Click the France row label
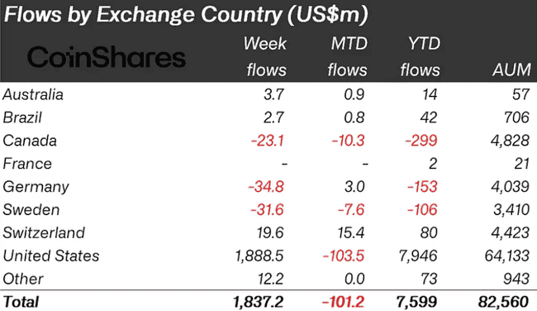The height and width of the screenshot is (311, 537). click(x=27, y=164)
